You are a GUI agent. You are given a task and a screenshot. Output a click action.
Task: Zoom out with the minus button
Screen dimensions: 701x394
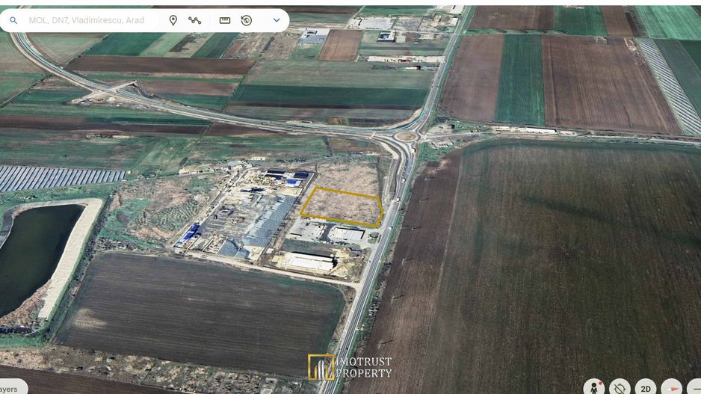(x=694, y=388)
